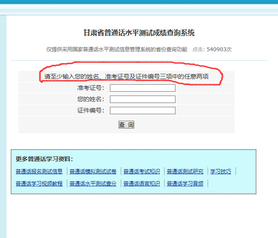The image size is (278, 238).
Task: Visit the 普通话测试研究 link
Action: pos(185,172)
